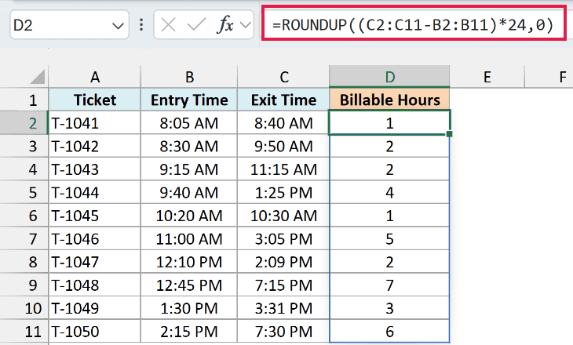Select entry time 9:40 AM
This screenshot has width=573, height=345.
(189, 192)
